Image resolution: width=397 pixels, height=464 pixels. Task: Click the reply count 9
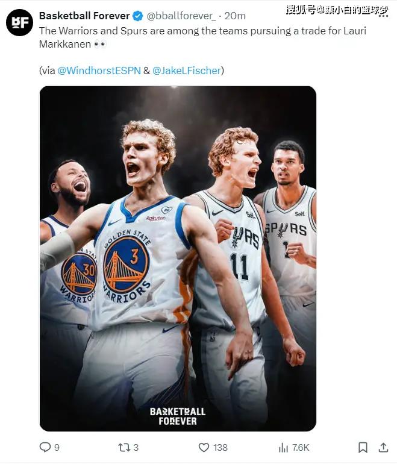click(x=57, y=447)
